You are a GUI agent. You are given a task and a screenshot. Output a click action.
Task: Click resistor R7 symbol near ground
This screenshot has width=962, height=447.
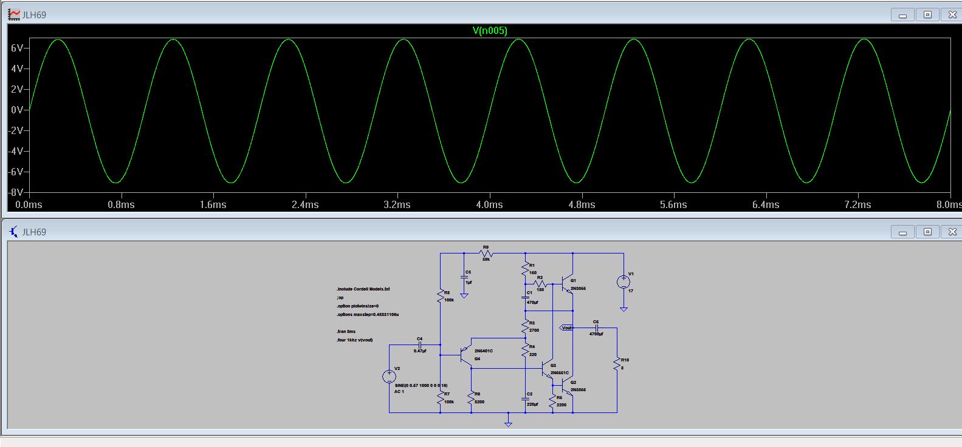[x=440, y=398]
